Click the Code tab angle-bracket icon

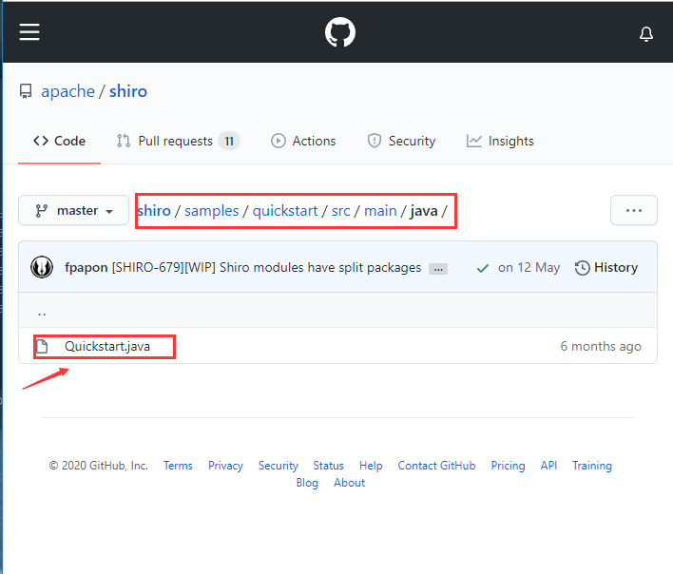41,141
